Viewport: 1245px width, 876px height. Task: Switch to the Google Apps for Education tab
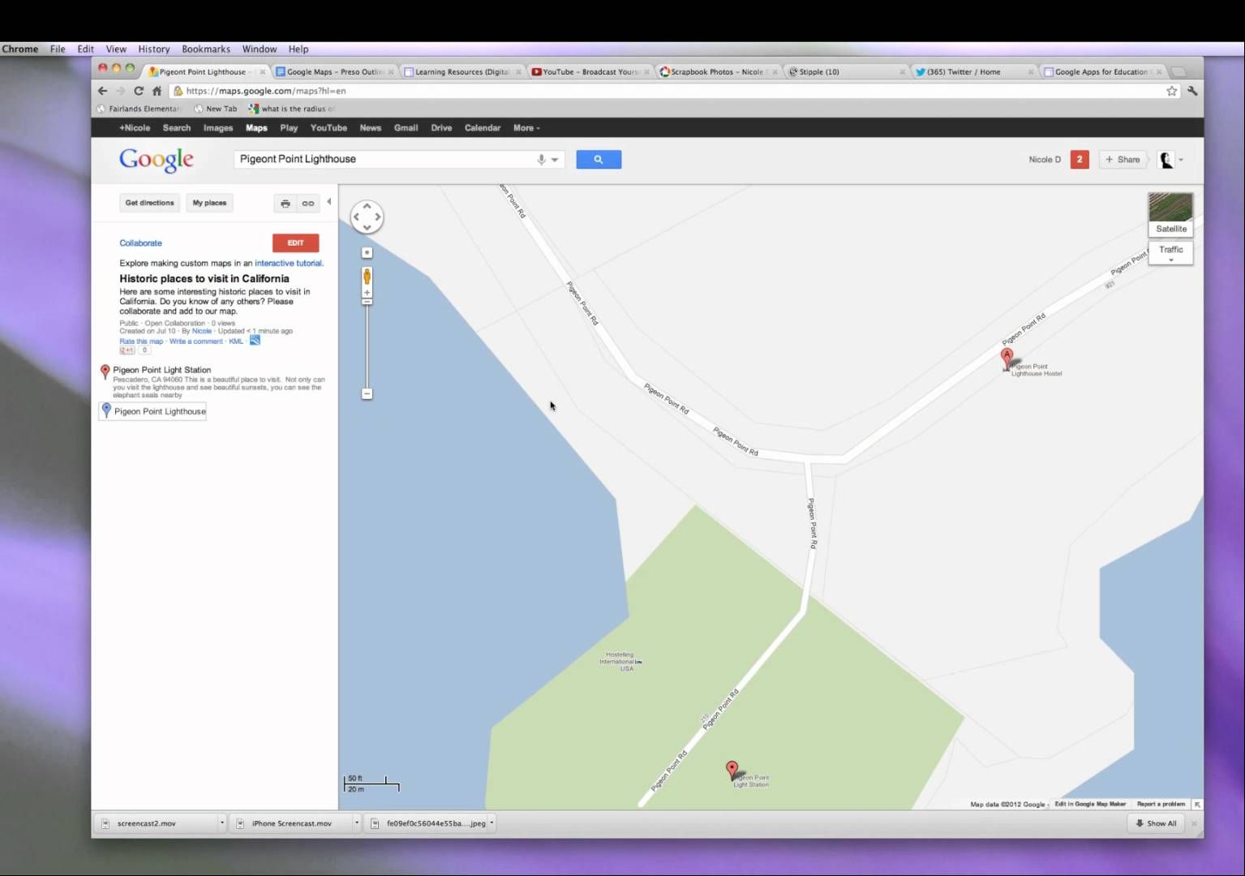coord(1103,72)
